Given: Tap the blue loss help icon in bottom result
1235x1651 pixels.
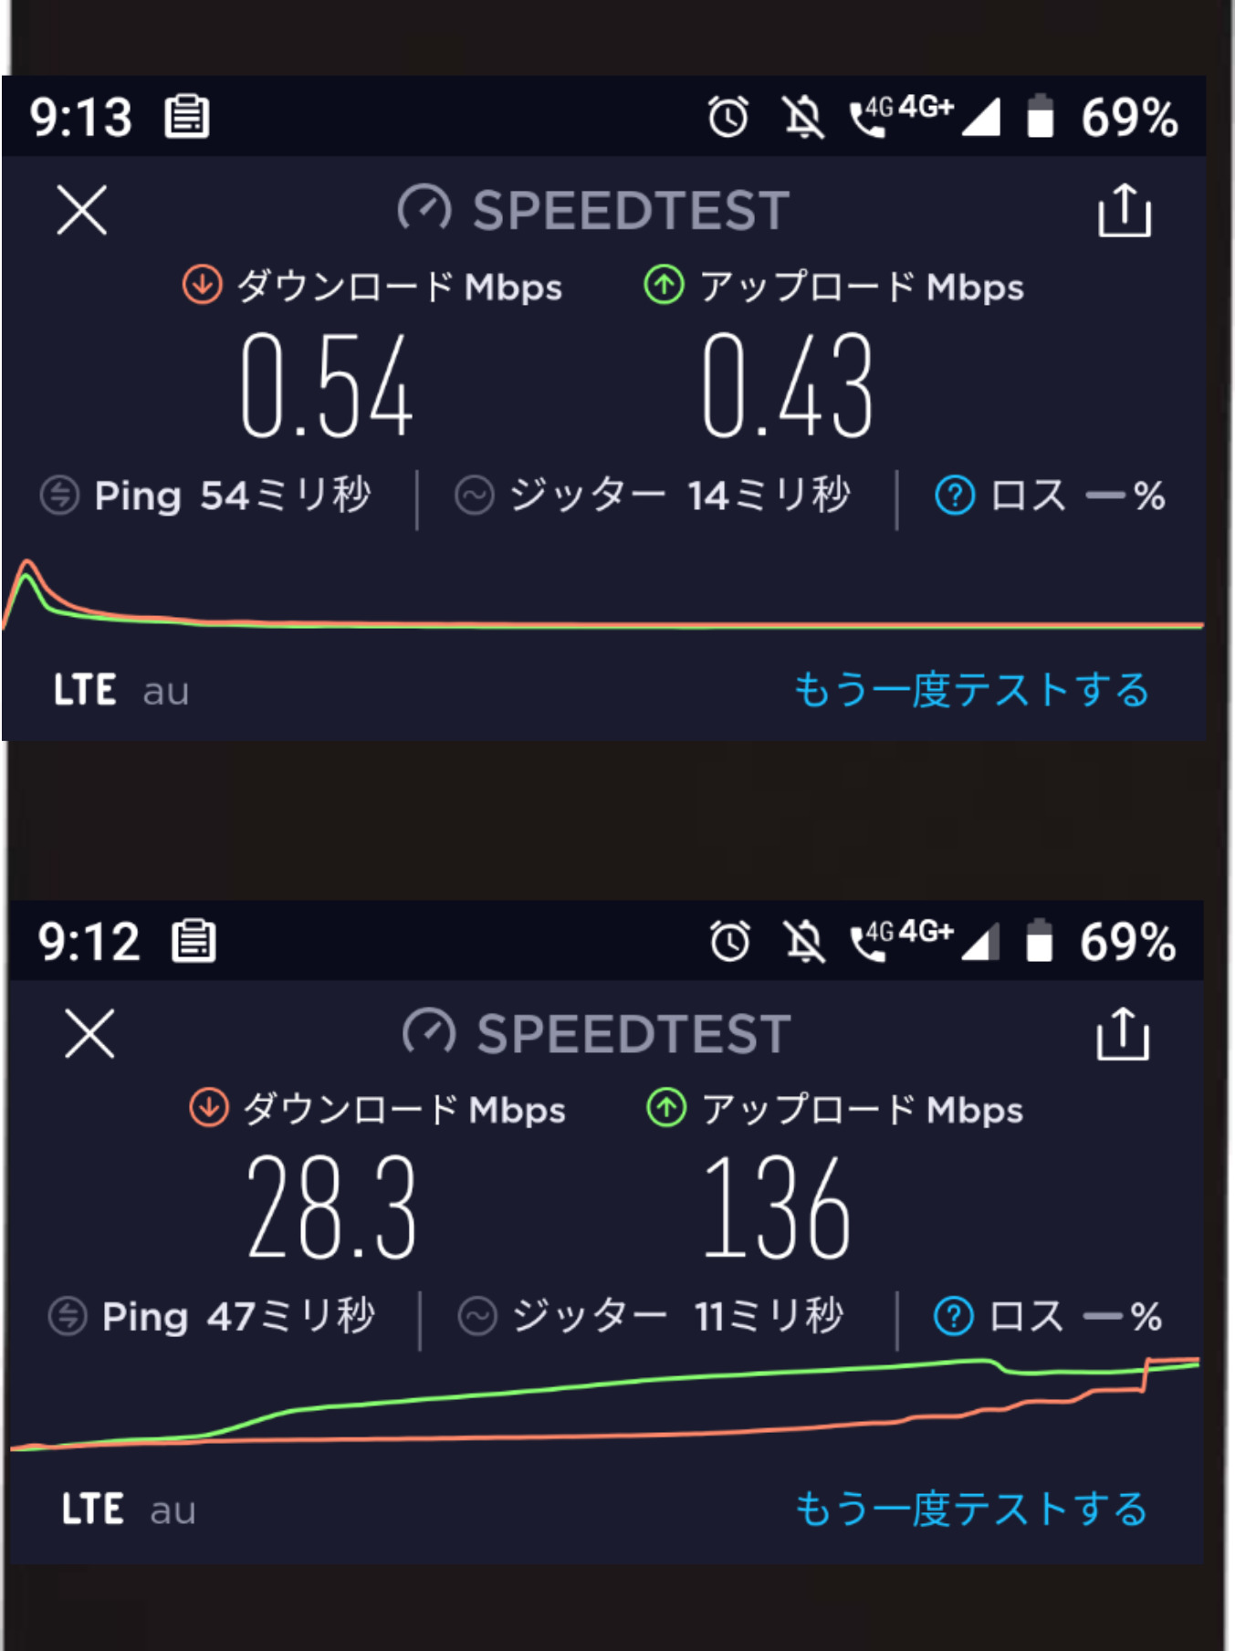Looking at the screenshot, I should click(954, 1316).
